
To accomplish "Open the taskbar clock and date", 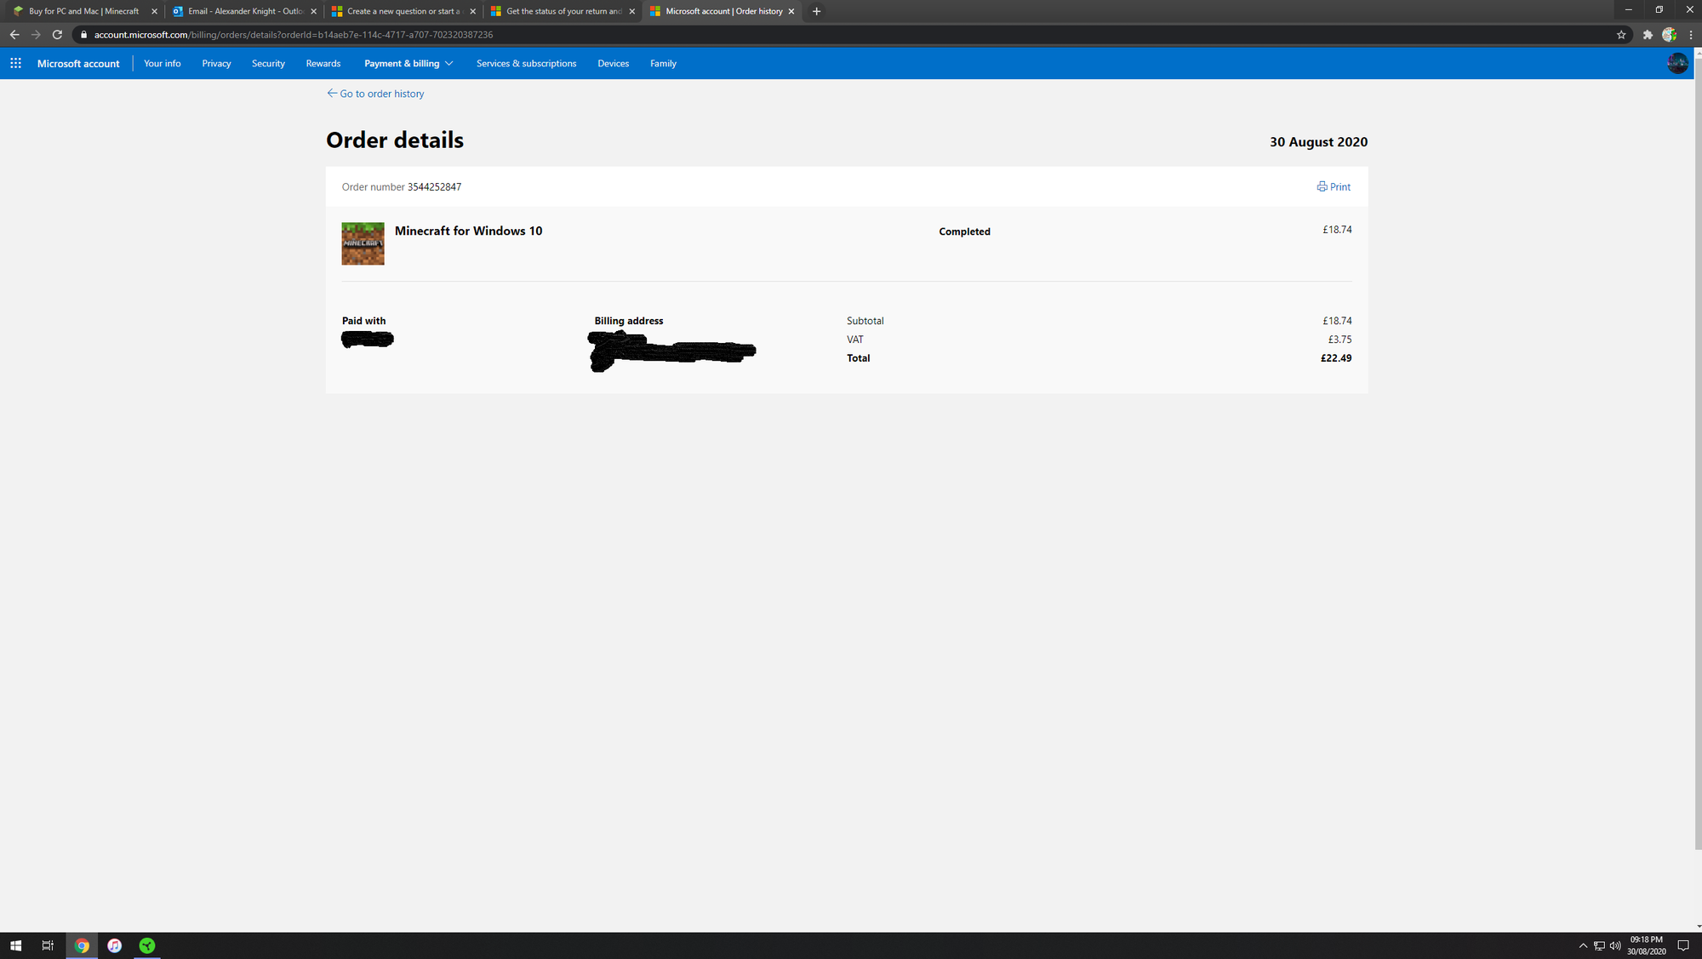I will point(1646,945).
